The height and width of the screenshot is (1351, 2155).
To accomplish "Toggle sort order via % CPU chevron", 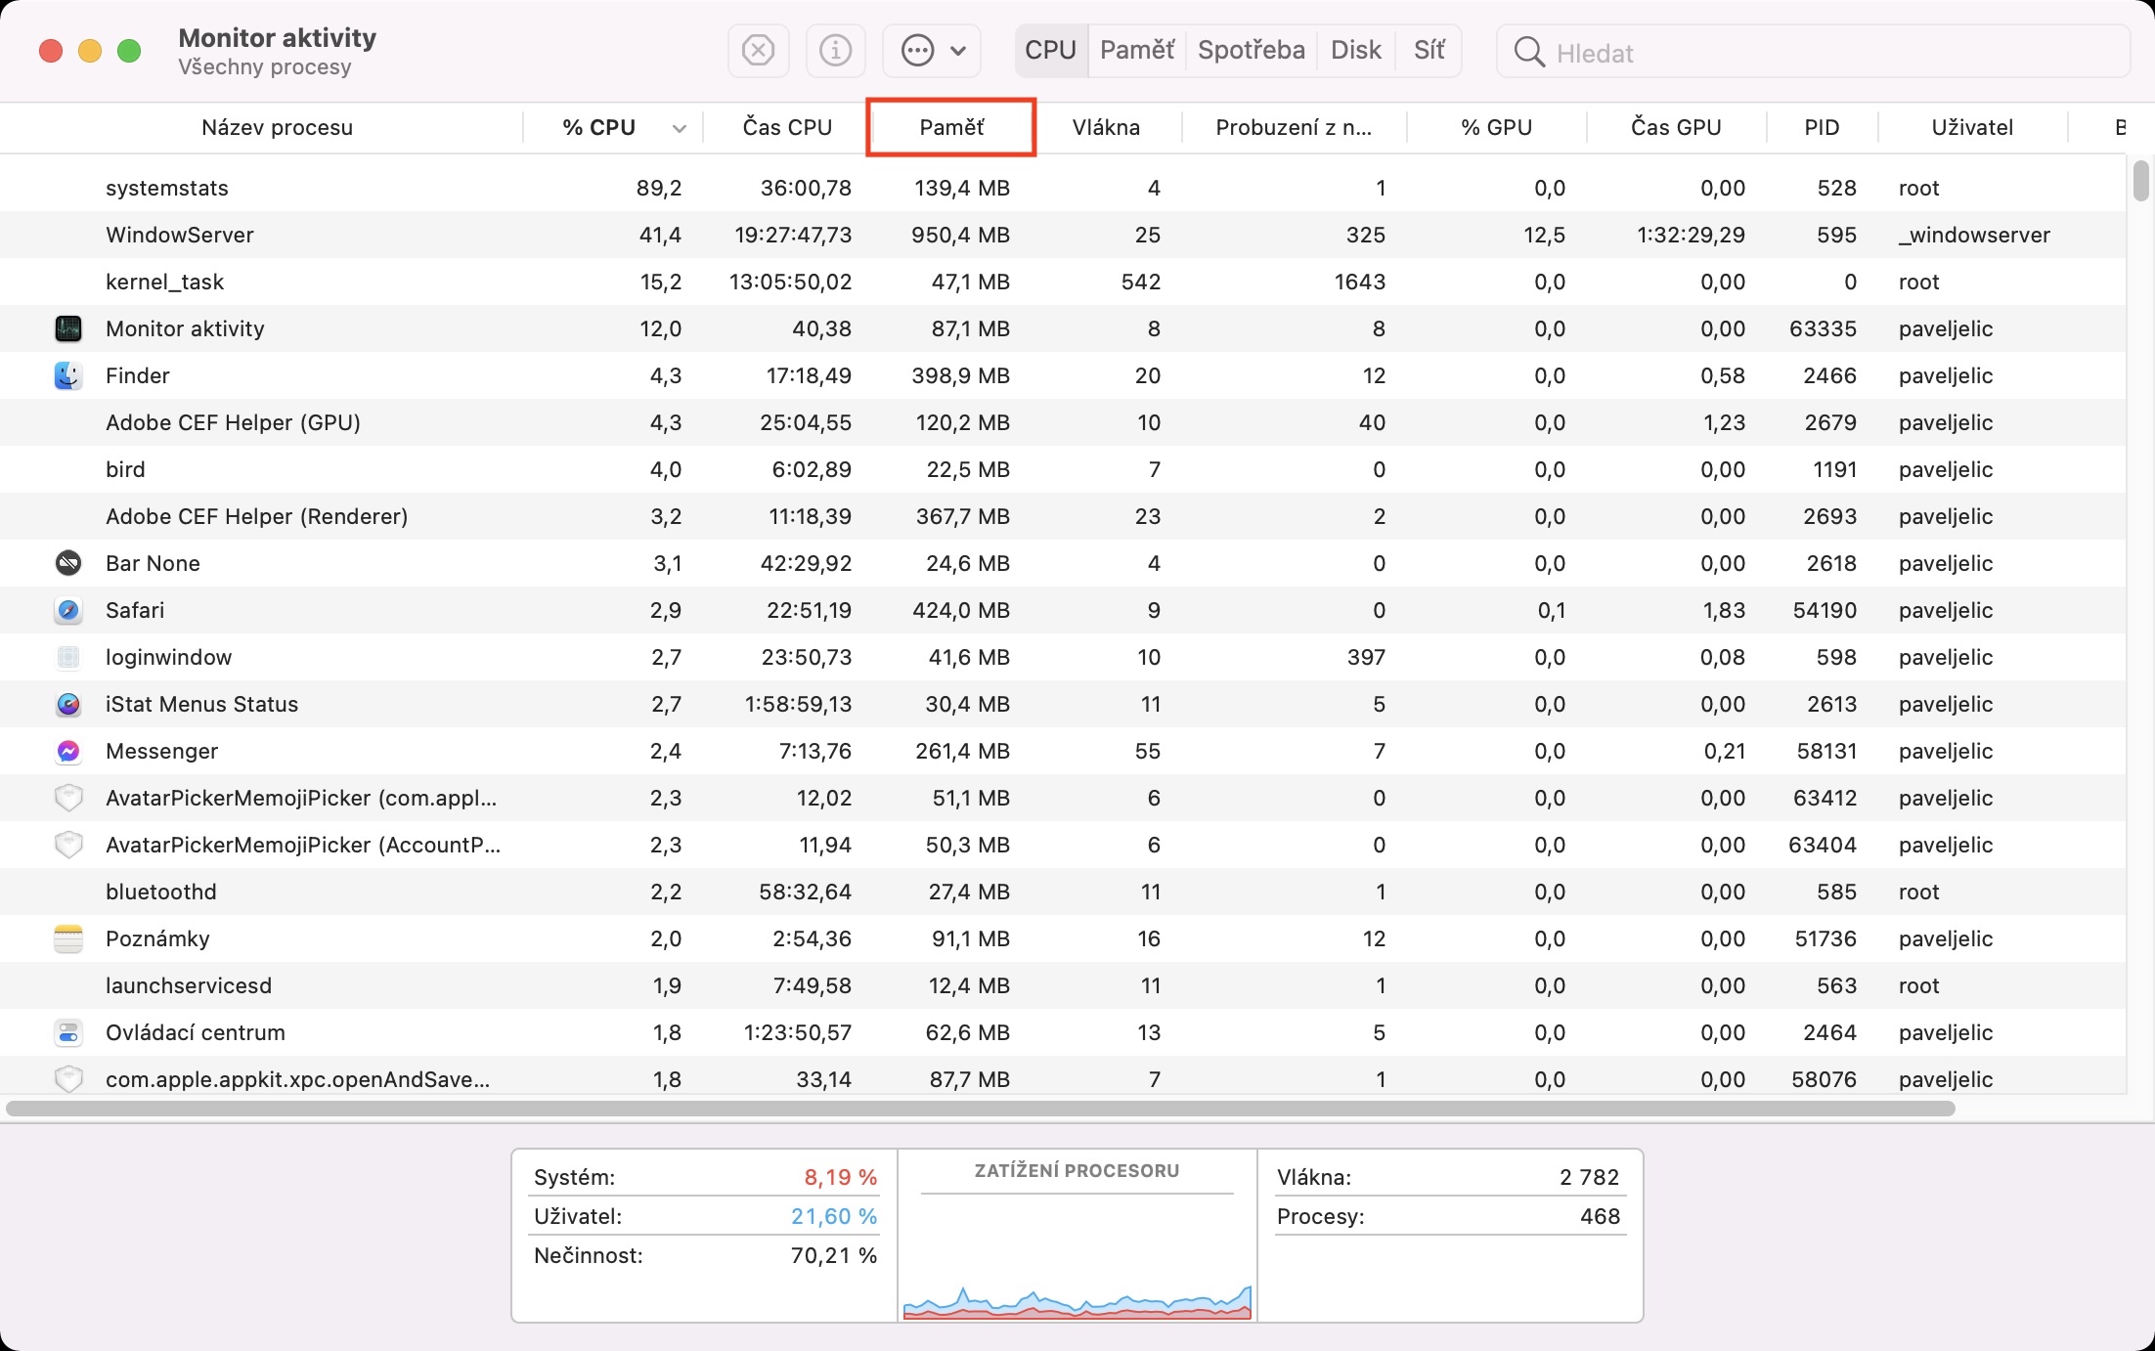I will tap(679, 128).
